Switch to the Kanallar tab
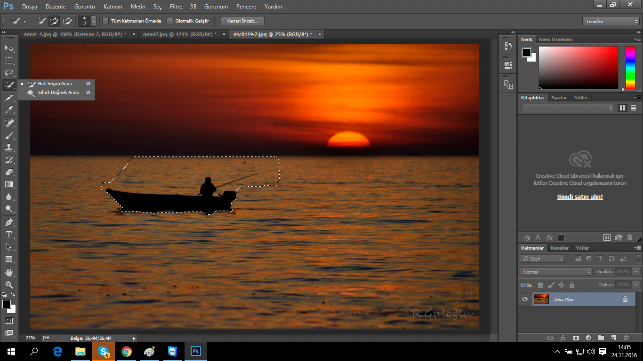 [x=560, y=248]
